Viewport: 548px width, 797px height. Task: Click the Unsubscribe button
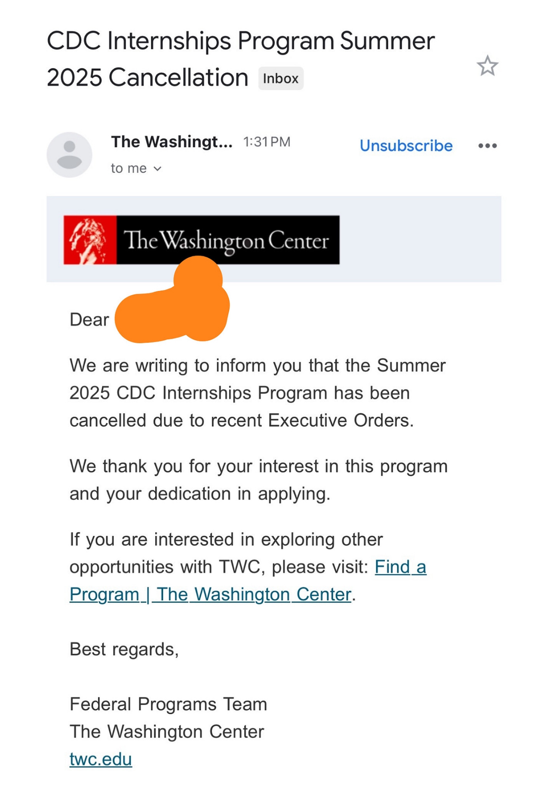(406, 146)
